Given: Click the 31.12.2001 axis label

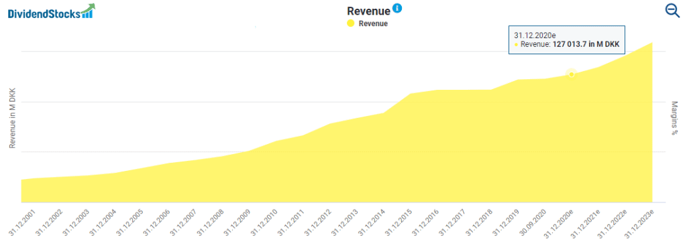Looking at the screenshot, I should point(22,223).
